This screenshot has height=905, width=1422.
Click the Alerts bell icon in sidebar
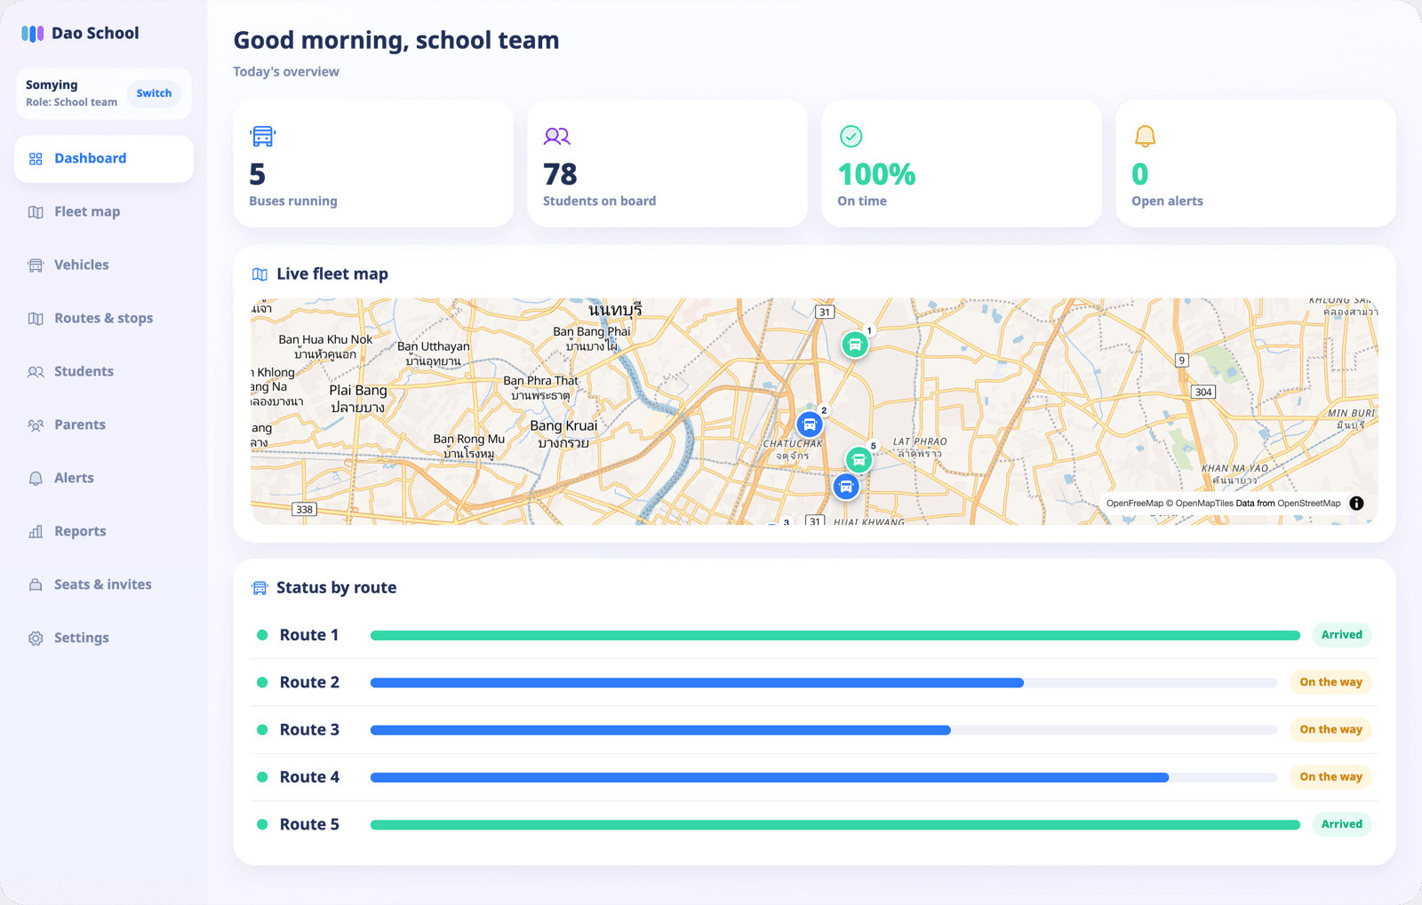coord(36,479)
